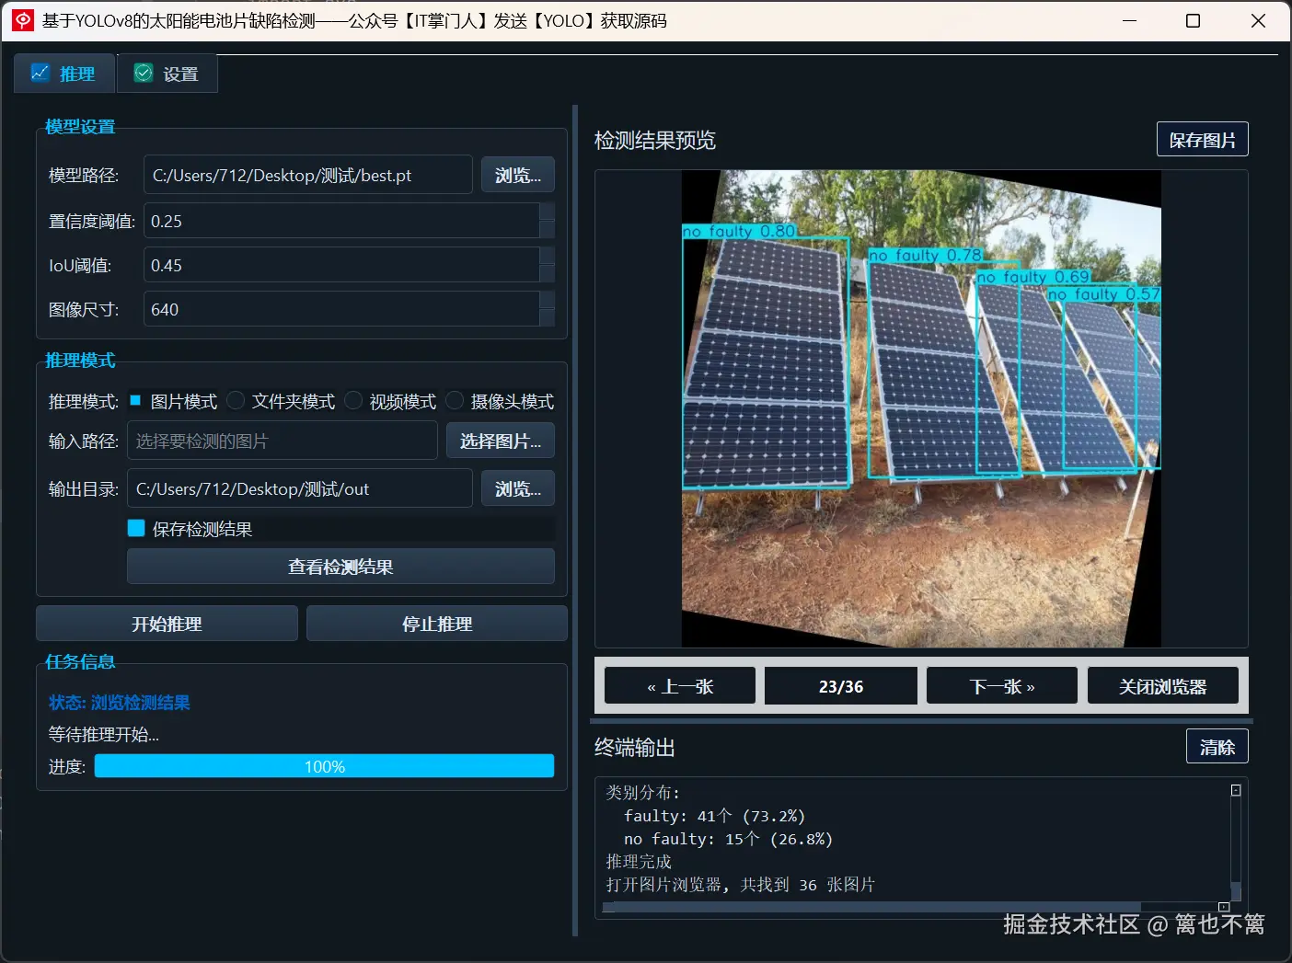This screenshot has height=963, width=1292.
Task: Decrease 图像尺寸 with down stepper
Action: tap(547, 318)
